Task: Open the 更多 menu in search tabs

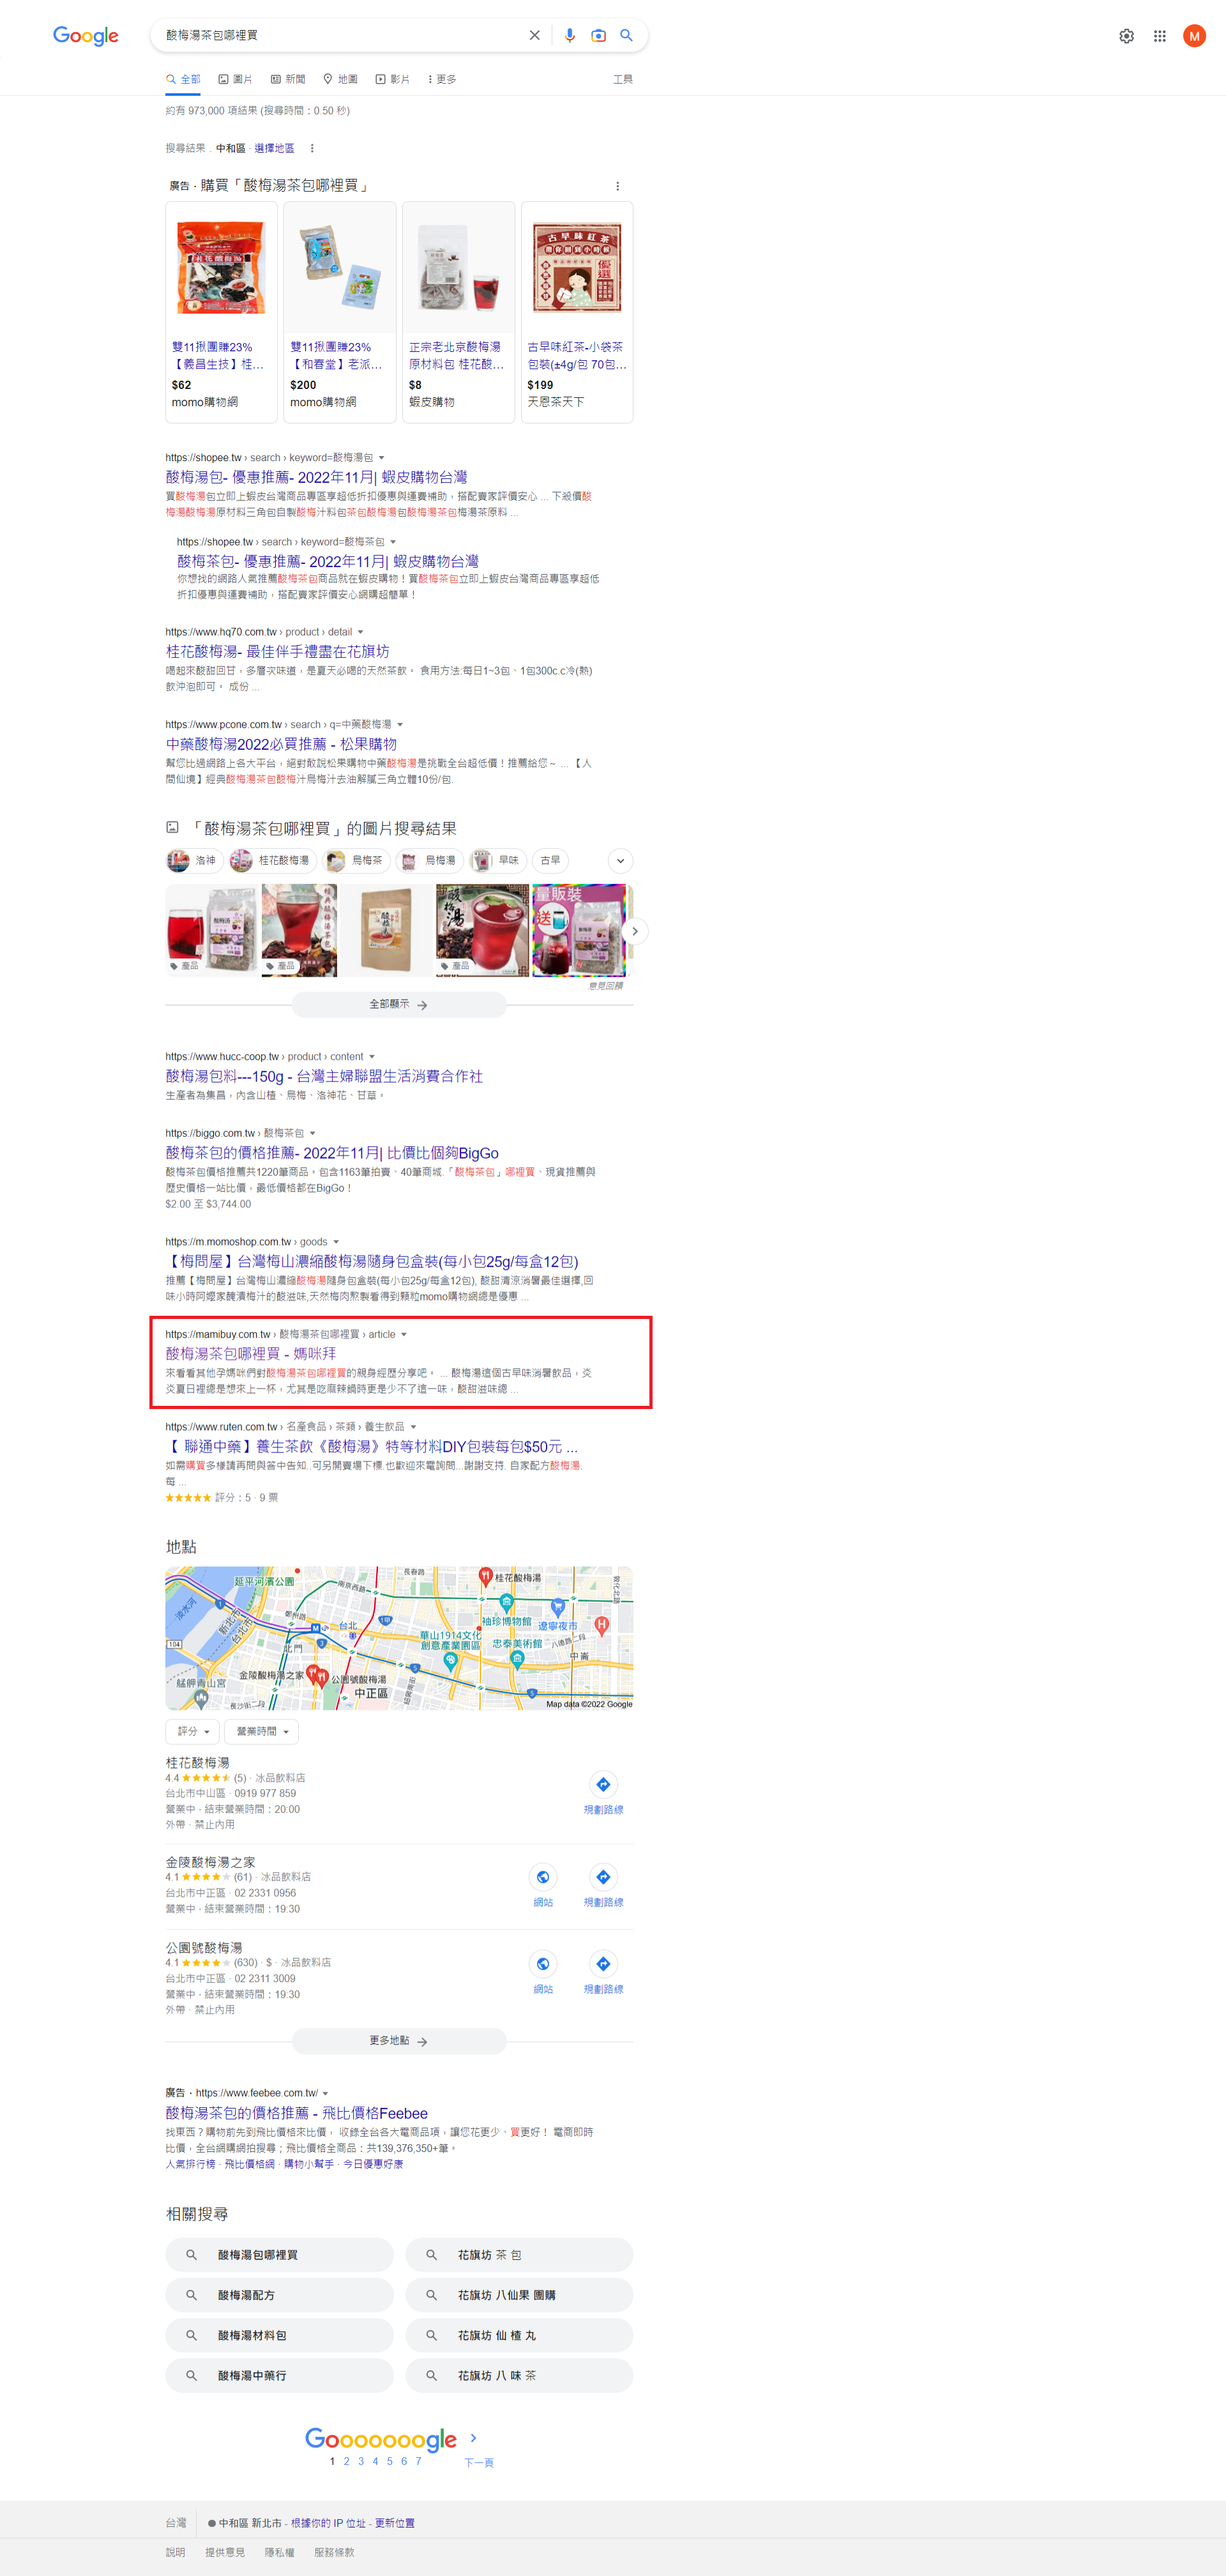Action: (441, 79)
